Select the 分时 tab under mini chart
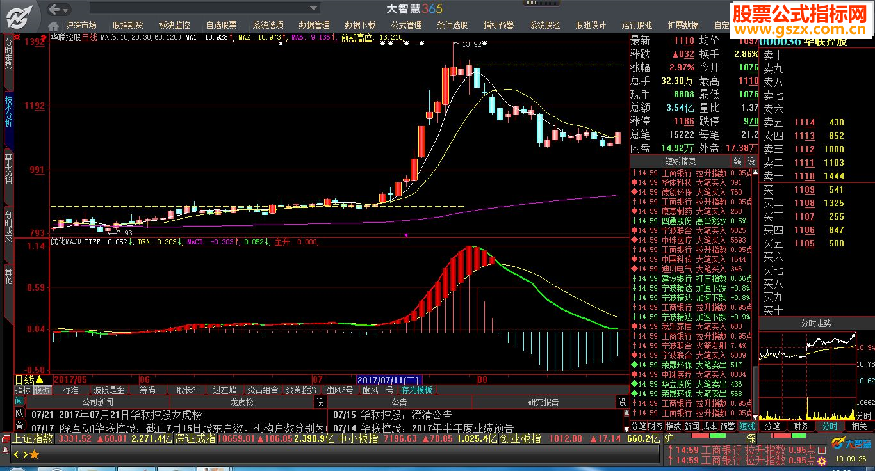This screenshot has width=875, height=471. point(830,426)
